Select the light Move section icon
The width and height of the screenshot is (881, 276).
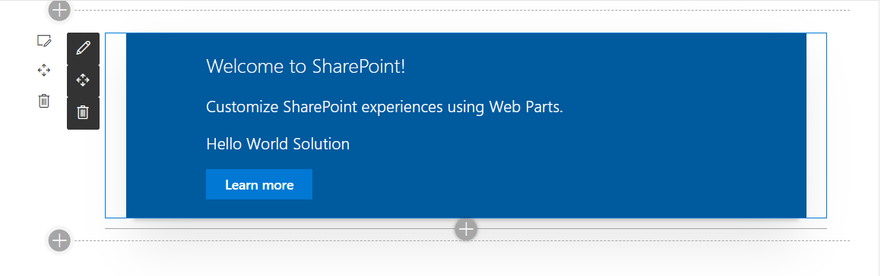coord(44,70)
